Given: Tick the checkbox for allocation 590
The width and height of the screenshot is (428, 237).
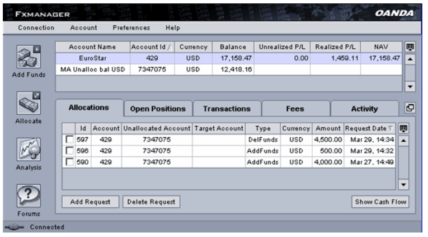Looking at the screenshot, I should coord(69,162).
